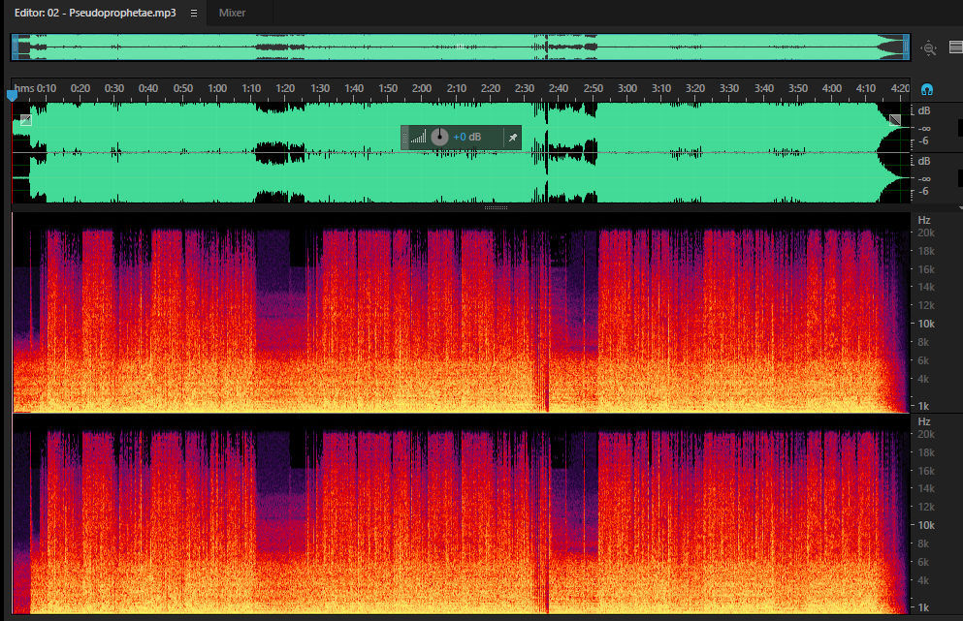Click the 0:50 mark on the ruler
The image size is (963, 621).
pyautogui.click(x=183, y=88)
